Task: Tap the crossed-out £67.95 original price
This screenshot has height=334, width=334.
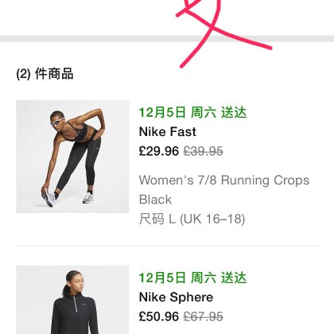Action: coord(204,317)
